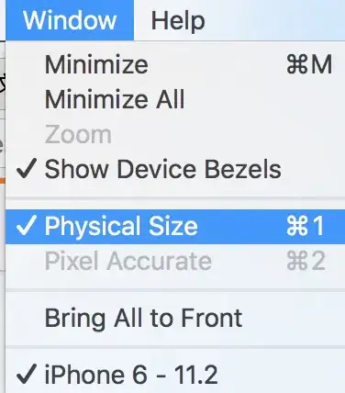Click the grayed-out Zoom entry
345x393 pixels.
175,135
